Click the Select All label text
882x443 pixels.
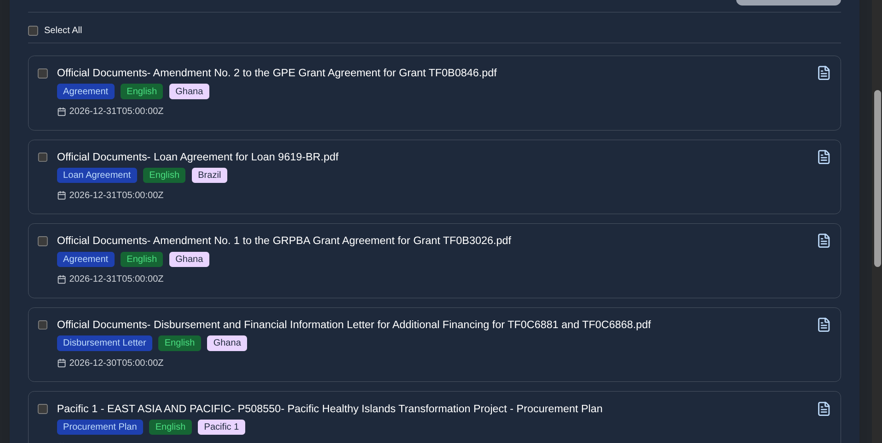pyautogui.click(x=63, y=30)
